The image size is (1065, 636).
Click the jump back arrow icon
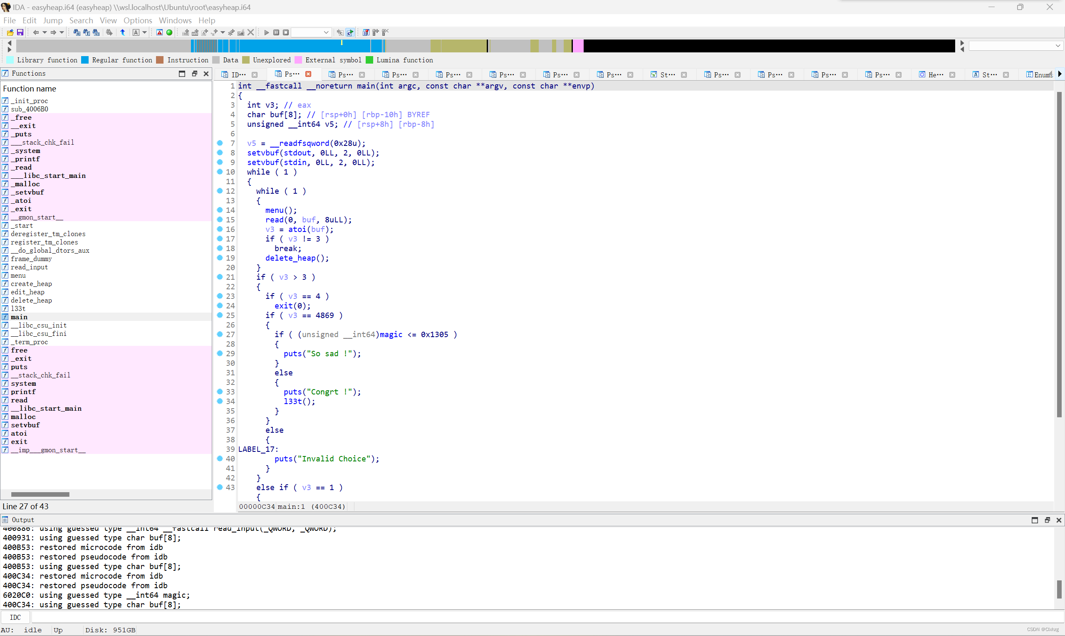(x=36, y=32)
